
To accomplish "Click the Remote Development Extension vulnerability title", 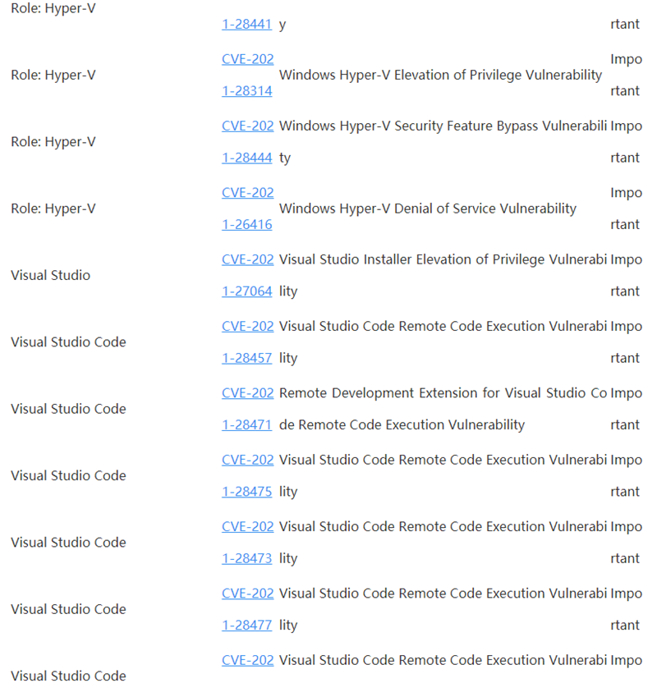I will (442, 394).
